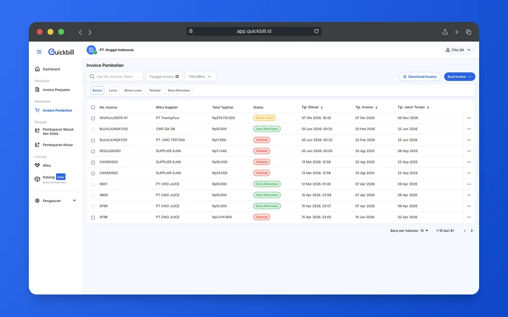The width and height of the screenshot is (508, 317).
Task: Select the Semua filter tab
Action: tap(97, 91)
